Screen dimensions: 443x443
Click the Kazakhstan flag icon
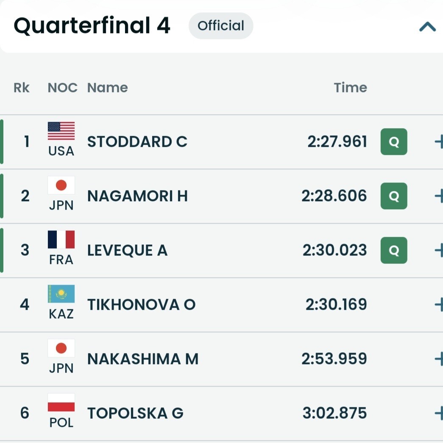pyautogui.click(x=61, y=294)
